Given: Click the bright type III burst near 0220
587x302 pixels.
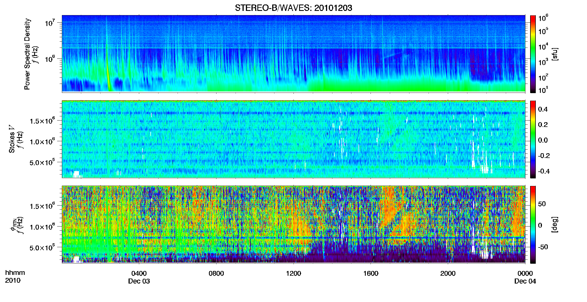Looking at the screenshot, I should (x=108, y=62).
